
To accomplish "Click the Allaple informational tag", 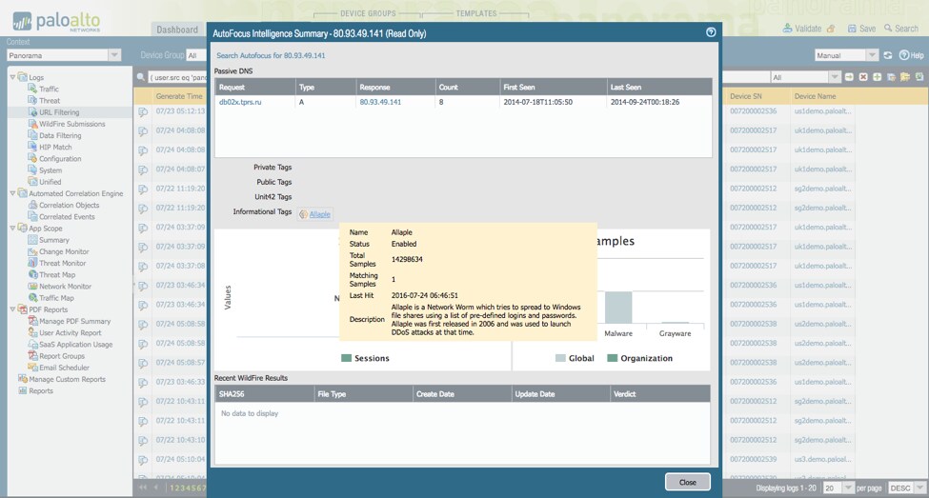I will point(314,214).
